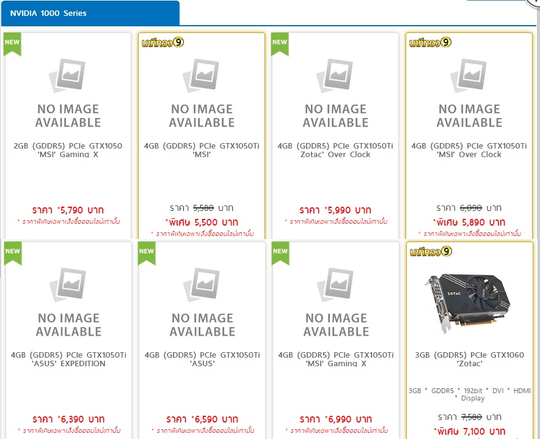Click the 3GB GDDR5 192bit DVI HDMI specs
Viewport: 540px width, 439px height.
(x=470, y=394)
